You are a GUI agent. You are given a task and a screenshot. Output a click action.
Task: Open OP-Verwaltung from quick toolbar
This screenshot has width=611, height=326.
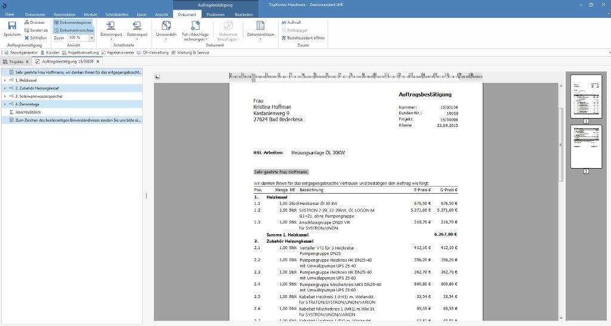click(153, 52)
